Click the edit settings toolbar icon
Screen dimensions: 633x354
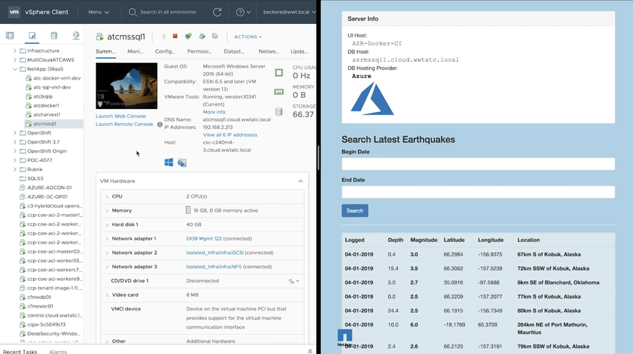pyautogui.click(x=203, y=37)
